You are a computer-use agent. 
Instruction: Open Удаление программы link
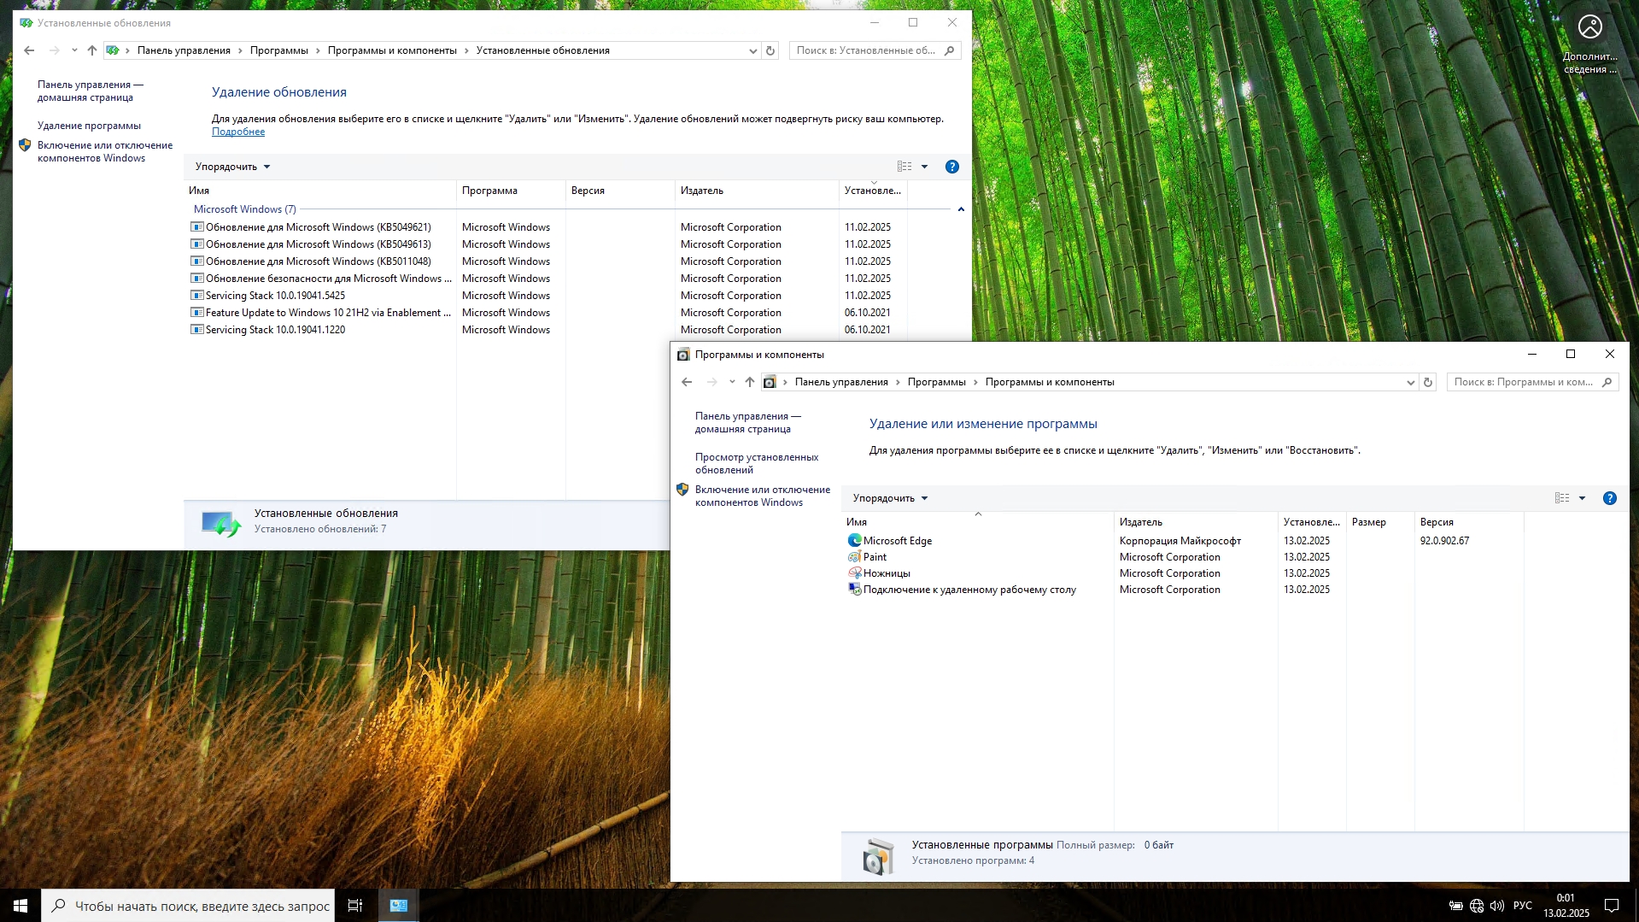[89, 126]
